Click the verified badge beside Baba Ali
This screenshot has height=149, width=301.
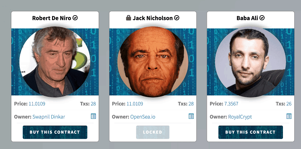(262, 18)
